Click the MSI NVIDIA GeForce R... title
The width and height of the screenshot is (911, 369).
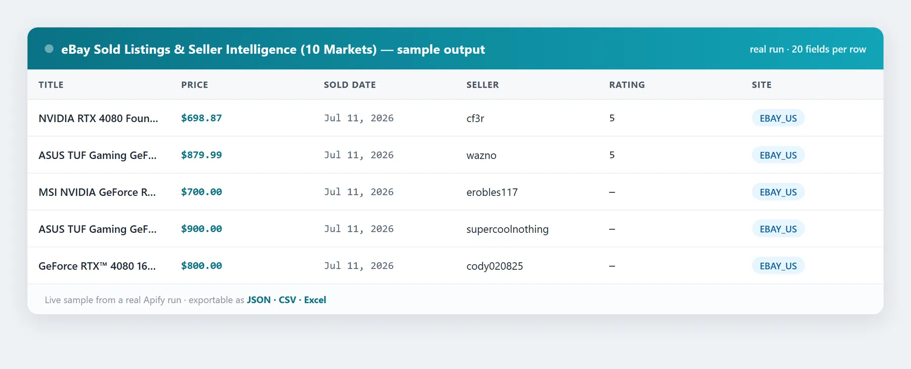tap(97, 192)
